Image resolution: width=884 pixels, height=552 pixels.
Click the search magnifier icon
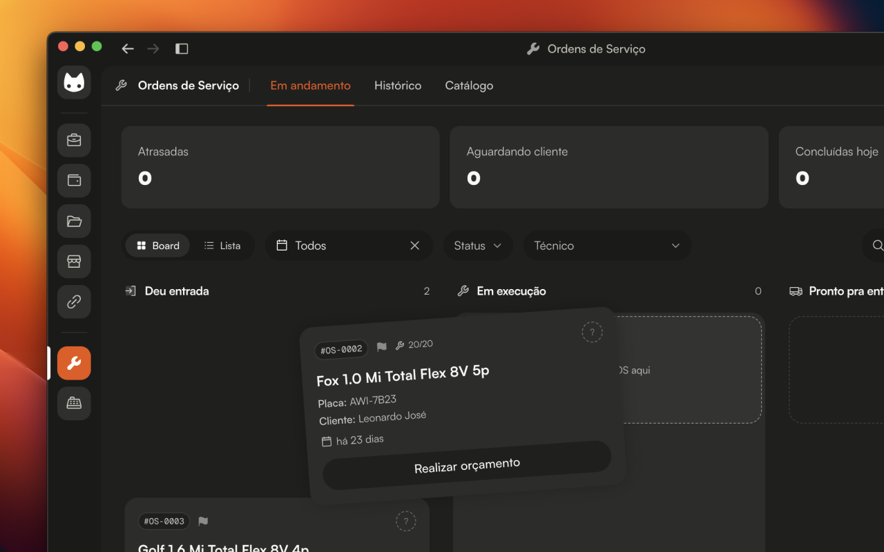click(878, 245)
